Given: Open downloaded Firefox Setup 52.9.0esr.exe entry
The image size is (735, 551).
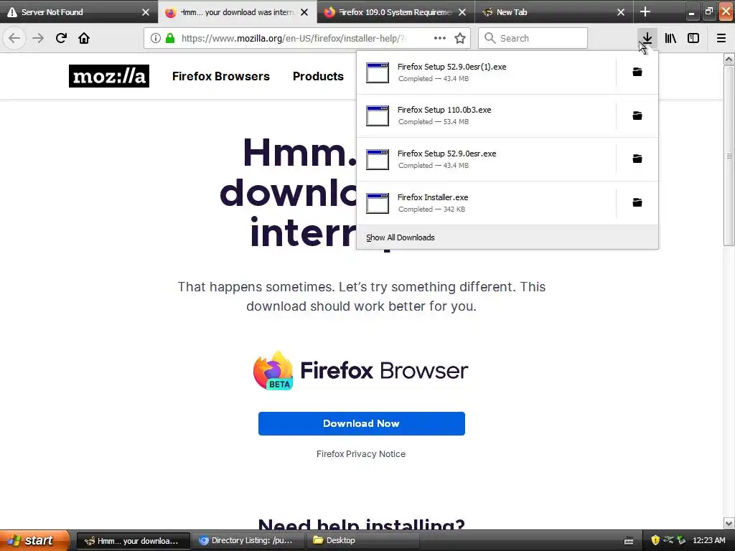Looking at the screenshot, I should tap(486, 159).
